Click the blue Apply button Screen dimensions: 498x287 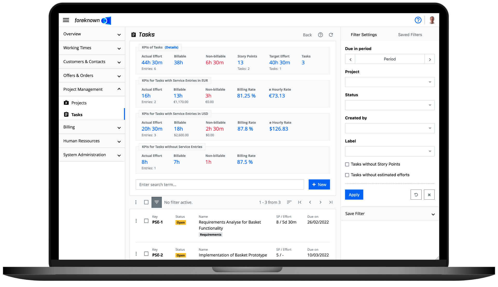(x=354, y=194)
